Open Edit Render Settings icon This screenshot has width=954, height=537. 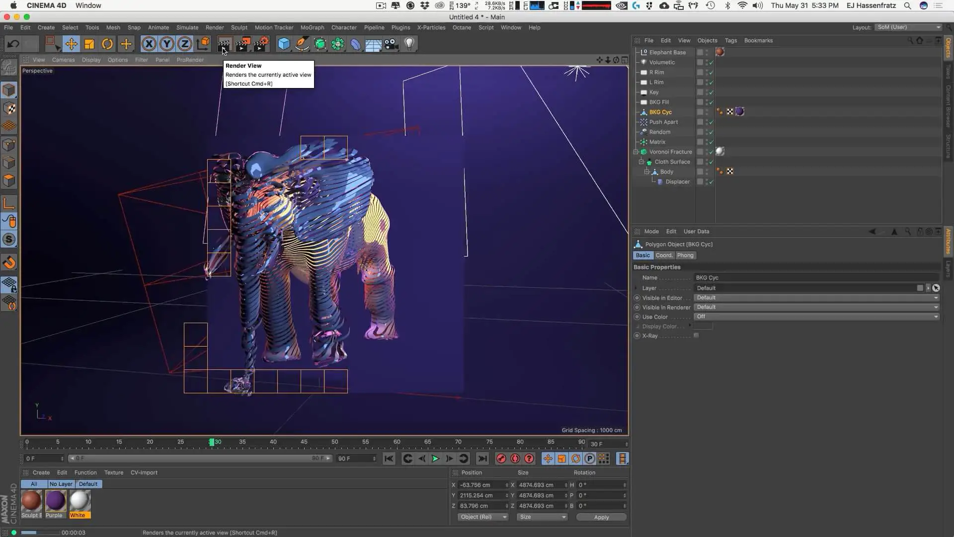point(261,44)
